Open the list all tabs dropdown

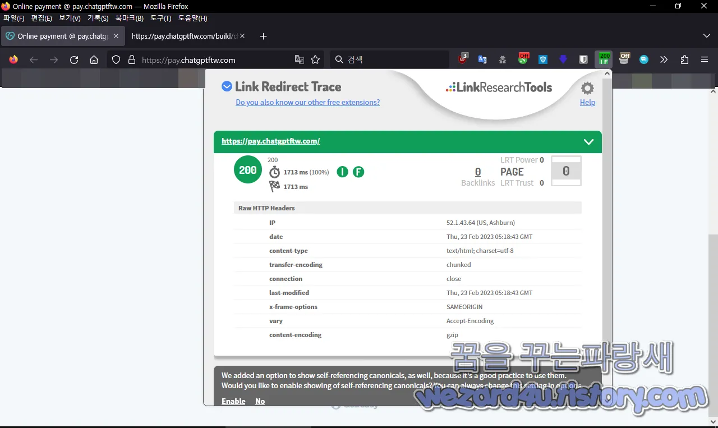(x=707, y=36)
